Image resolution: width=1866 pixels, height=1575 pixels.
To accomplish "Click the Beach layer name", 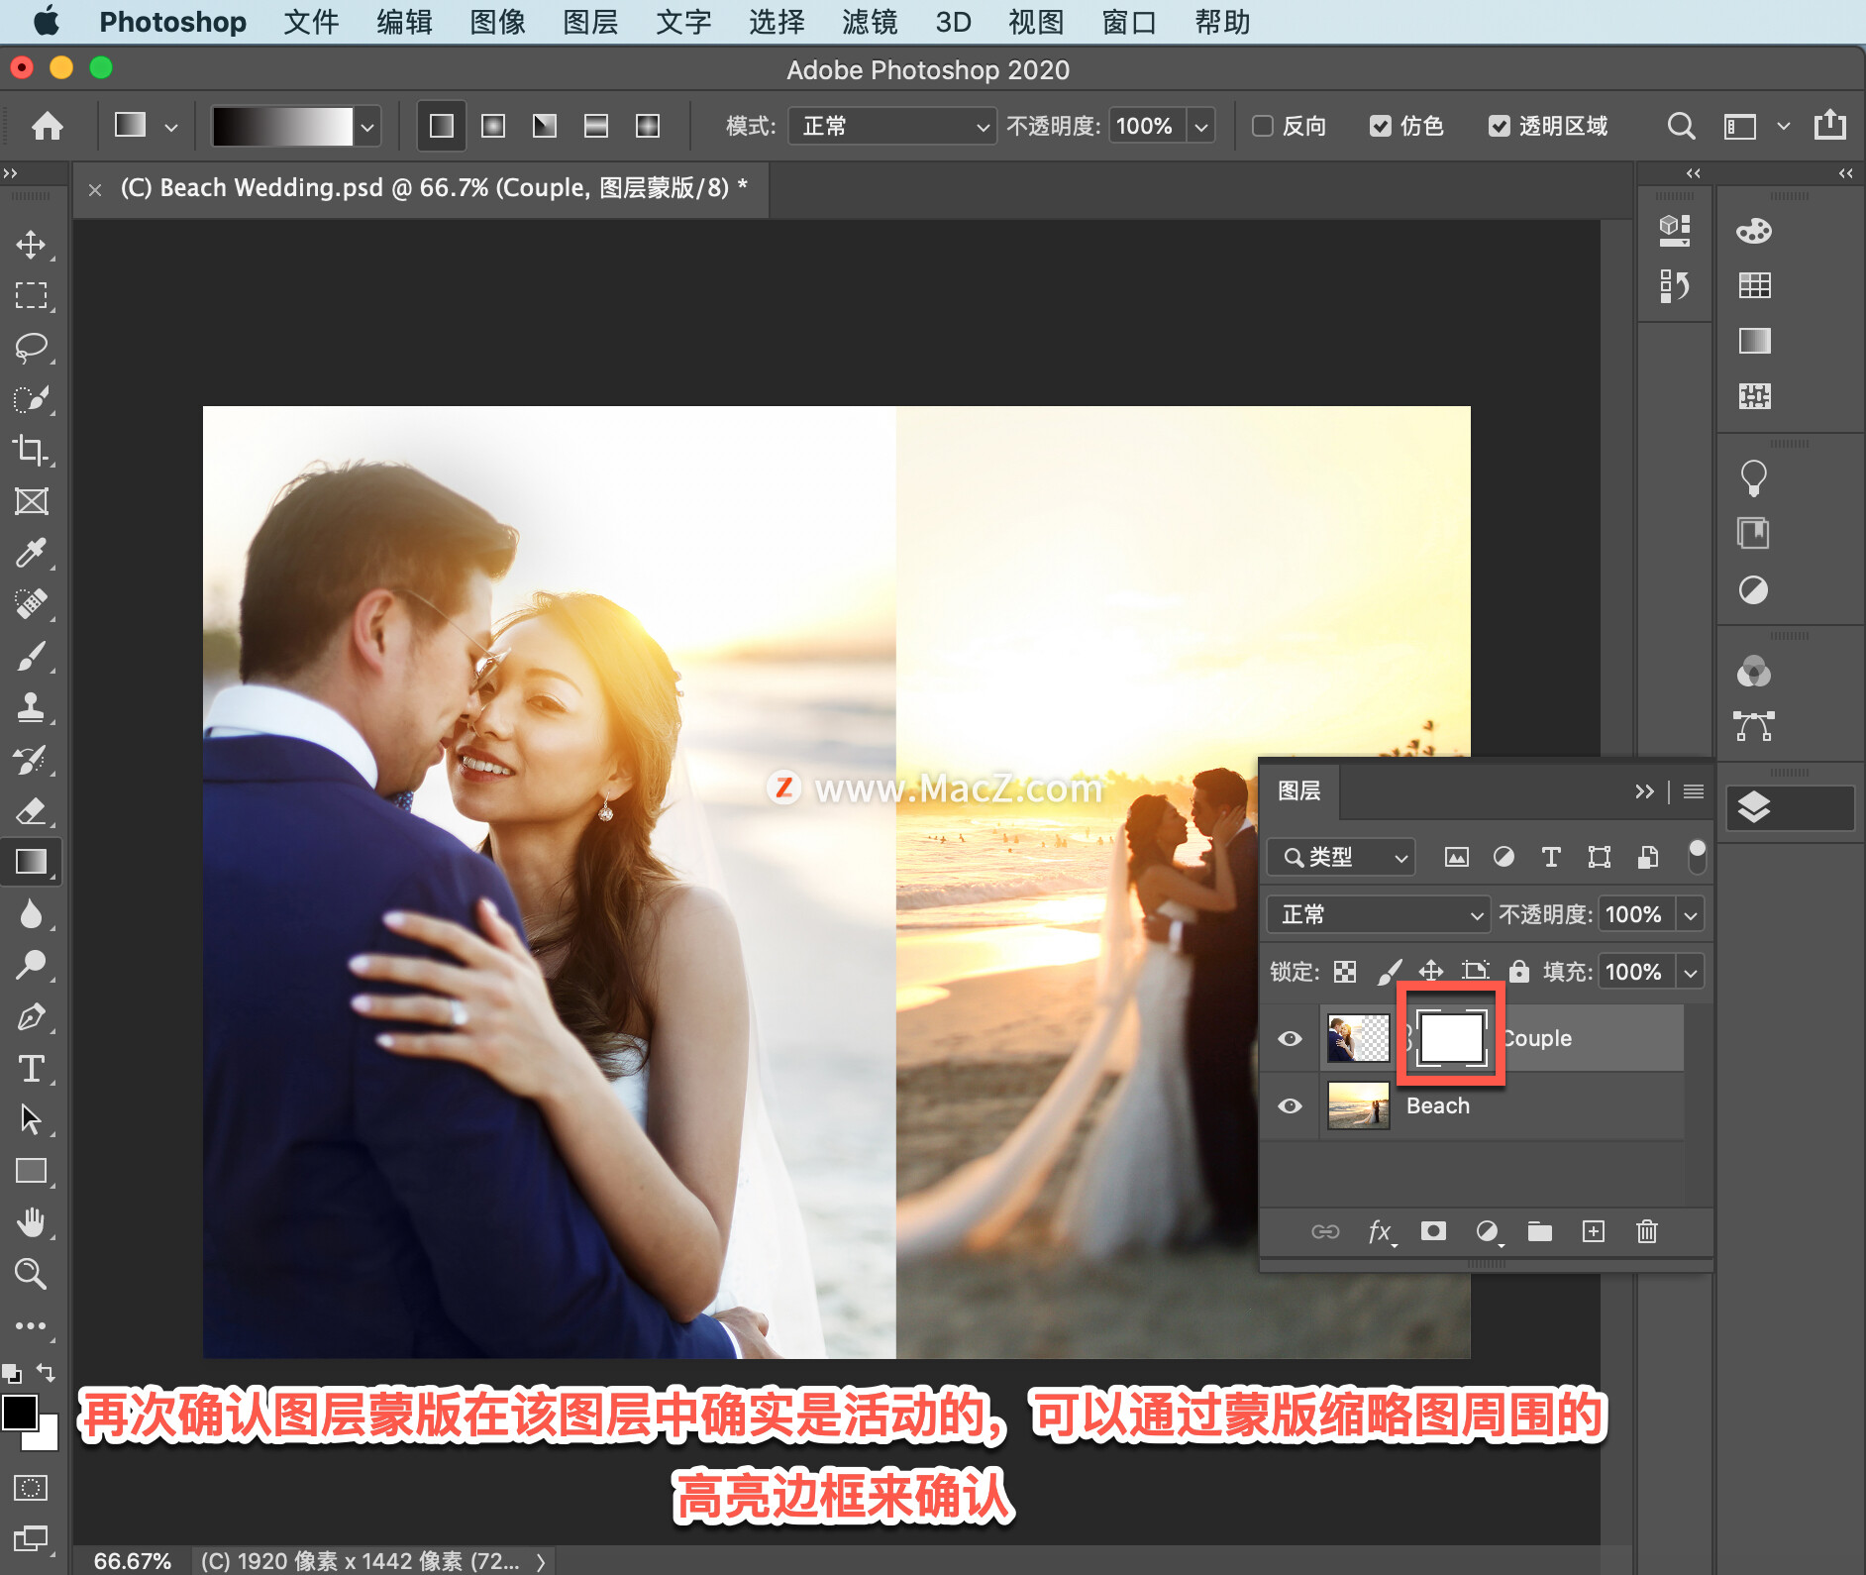I will (x=1438, y=1105).
